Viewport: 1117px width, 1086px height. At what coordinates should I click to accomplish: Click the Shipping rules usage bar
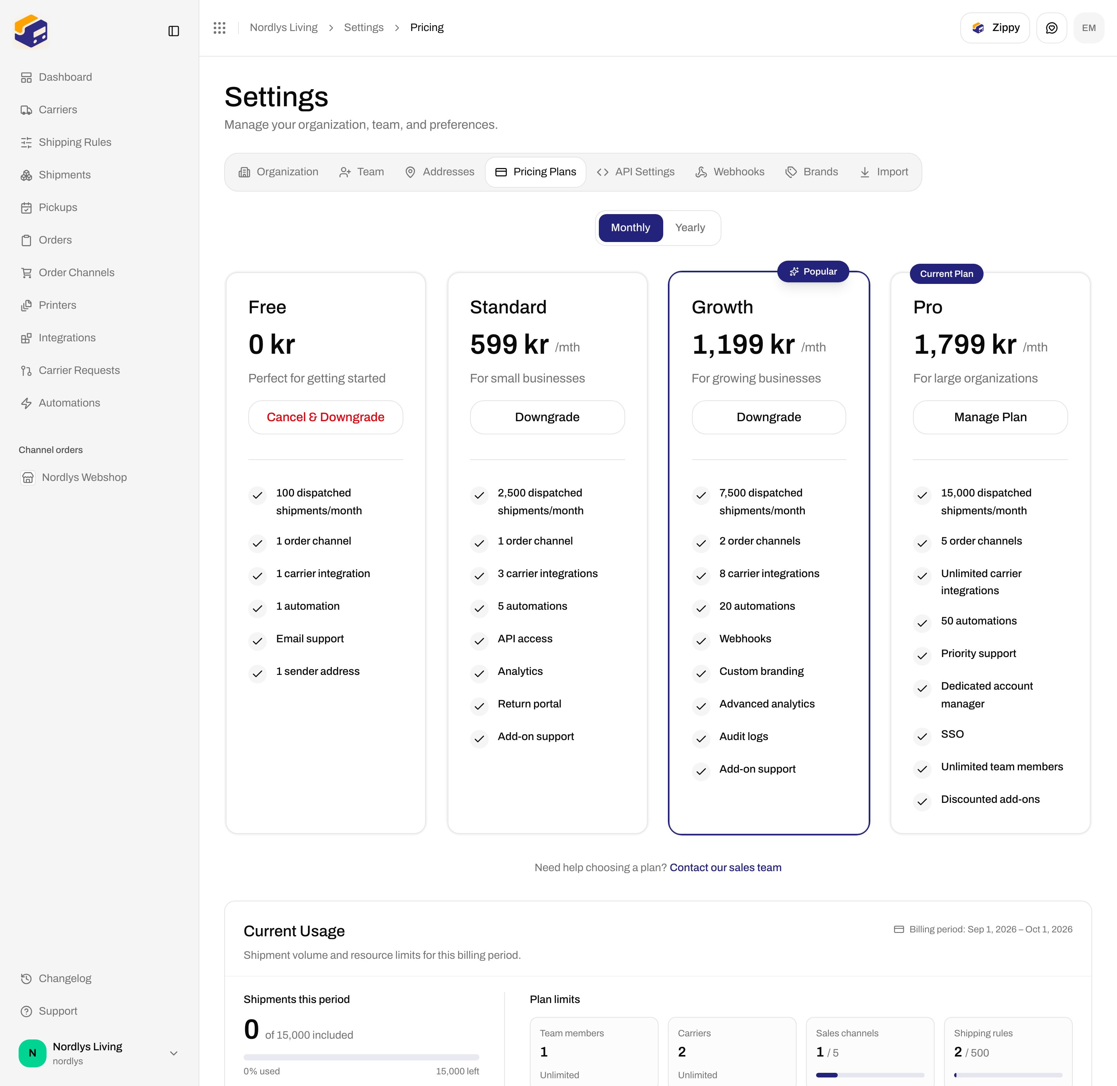point(1008,1075)
